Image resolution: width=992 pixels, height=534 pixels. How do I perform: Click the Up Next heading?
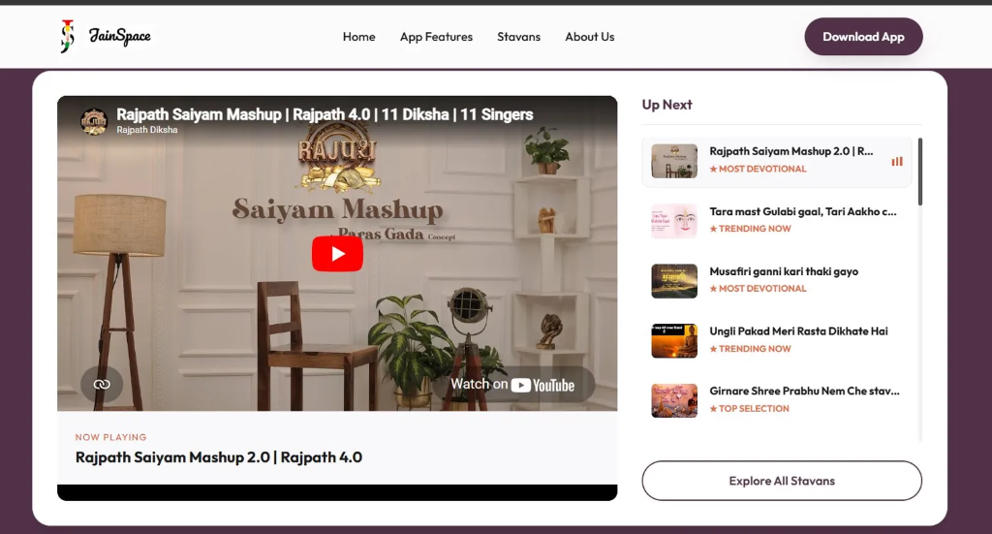[x=666, y=105]
